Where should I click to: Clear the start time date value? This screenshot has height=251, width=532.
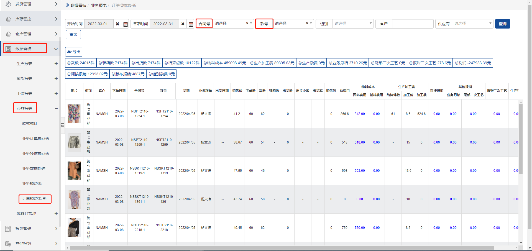[x=117, y=24]
